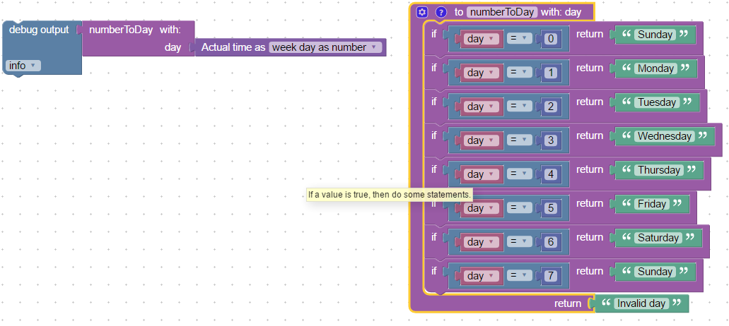
Task: Select the Actual time as block
Action: 233,47
